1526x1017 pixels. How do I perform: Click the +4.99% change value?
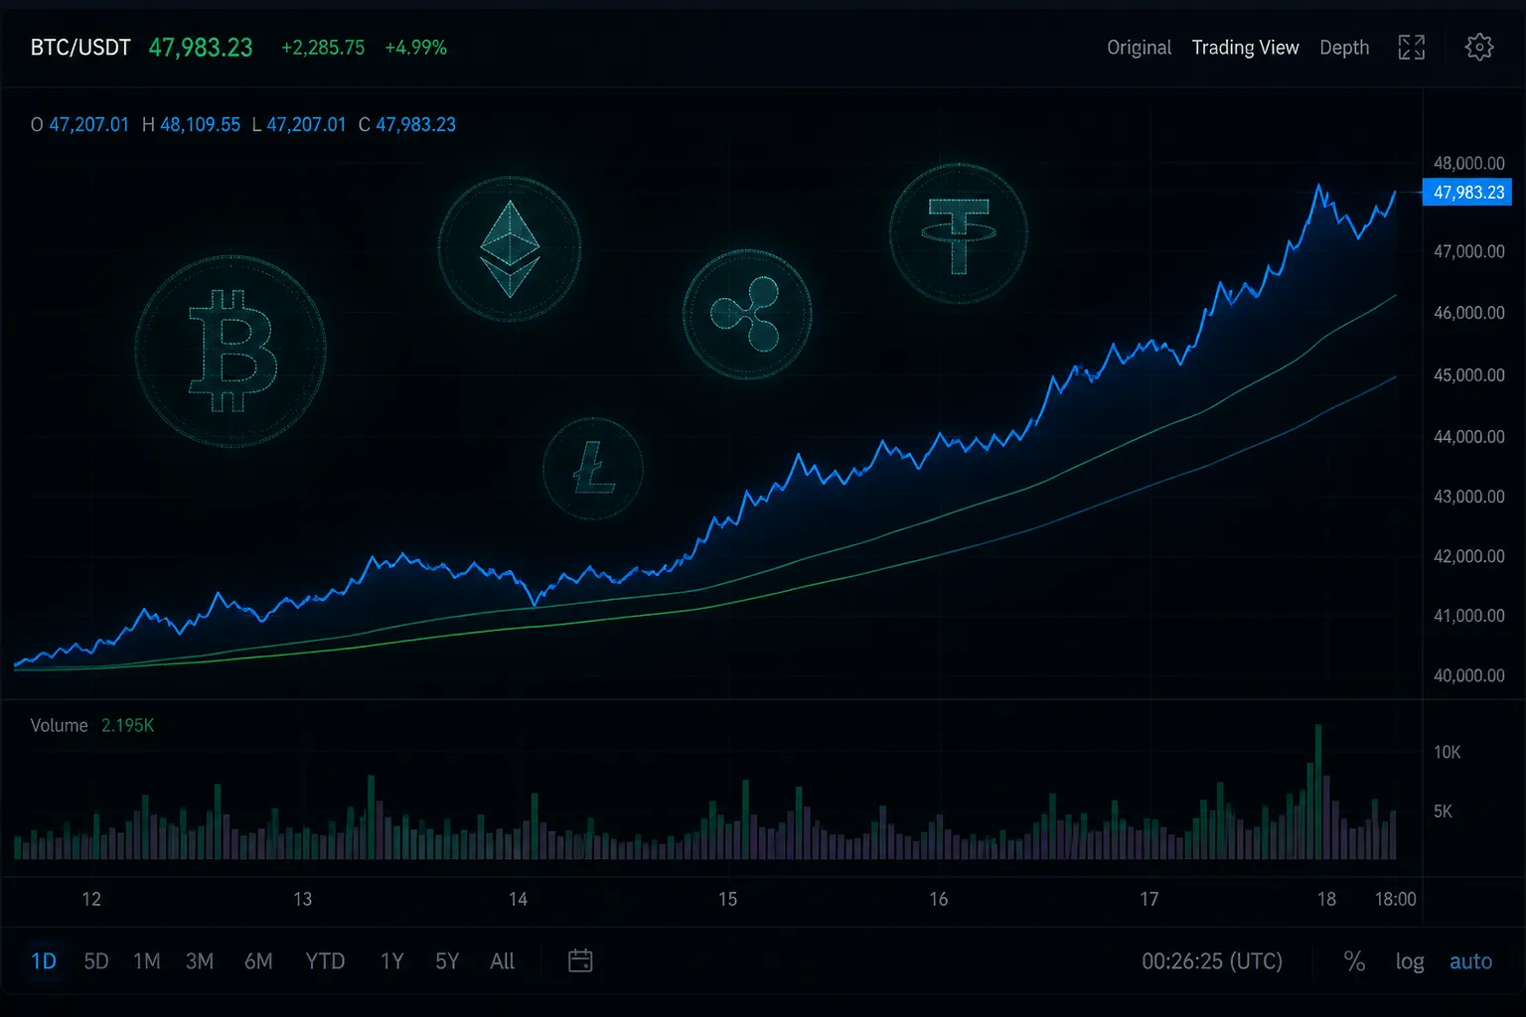[415, 48]
